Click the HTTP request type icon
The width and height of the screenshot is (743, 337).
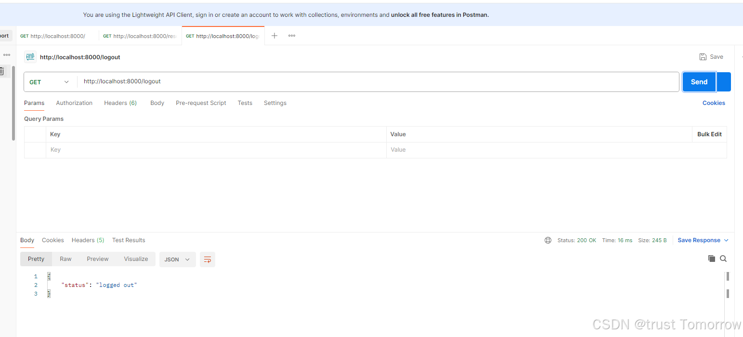point(30,57)
